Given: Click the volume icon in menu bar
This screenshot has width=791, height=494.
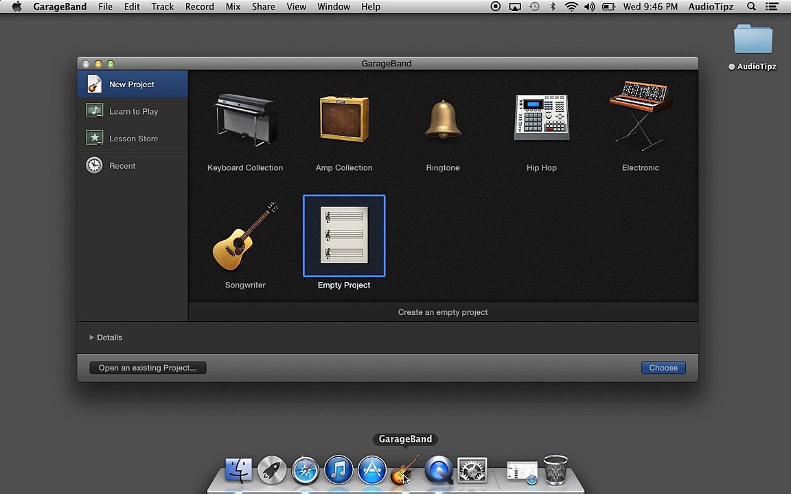Looking at the screenshot, I should pos(589,7).
